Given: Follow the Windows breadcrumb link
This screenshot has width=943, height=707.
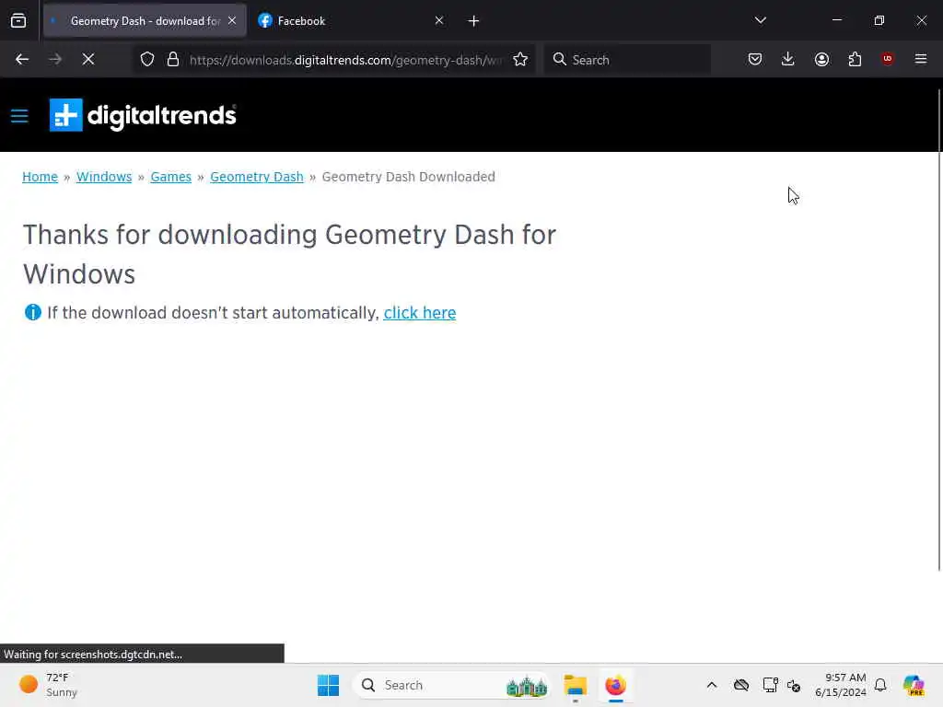Looking at the screenshot, I should click(104, 177).
